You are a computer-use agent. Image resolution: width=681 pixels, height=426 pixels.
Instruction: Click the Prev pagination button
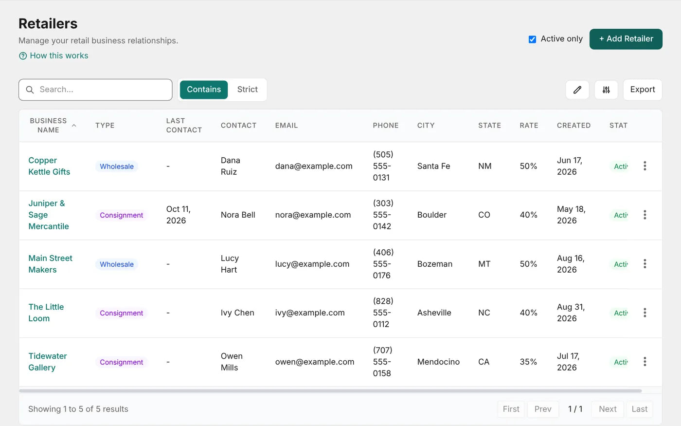point(543,409)
